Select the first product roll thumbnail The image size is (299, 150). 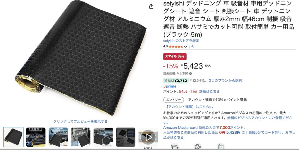pyautogui.click(x=13, y=137)
